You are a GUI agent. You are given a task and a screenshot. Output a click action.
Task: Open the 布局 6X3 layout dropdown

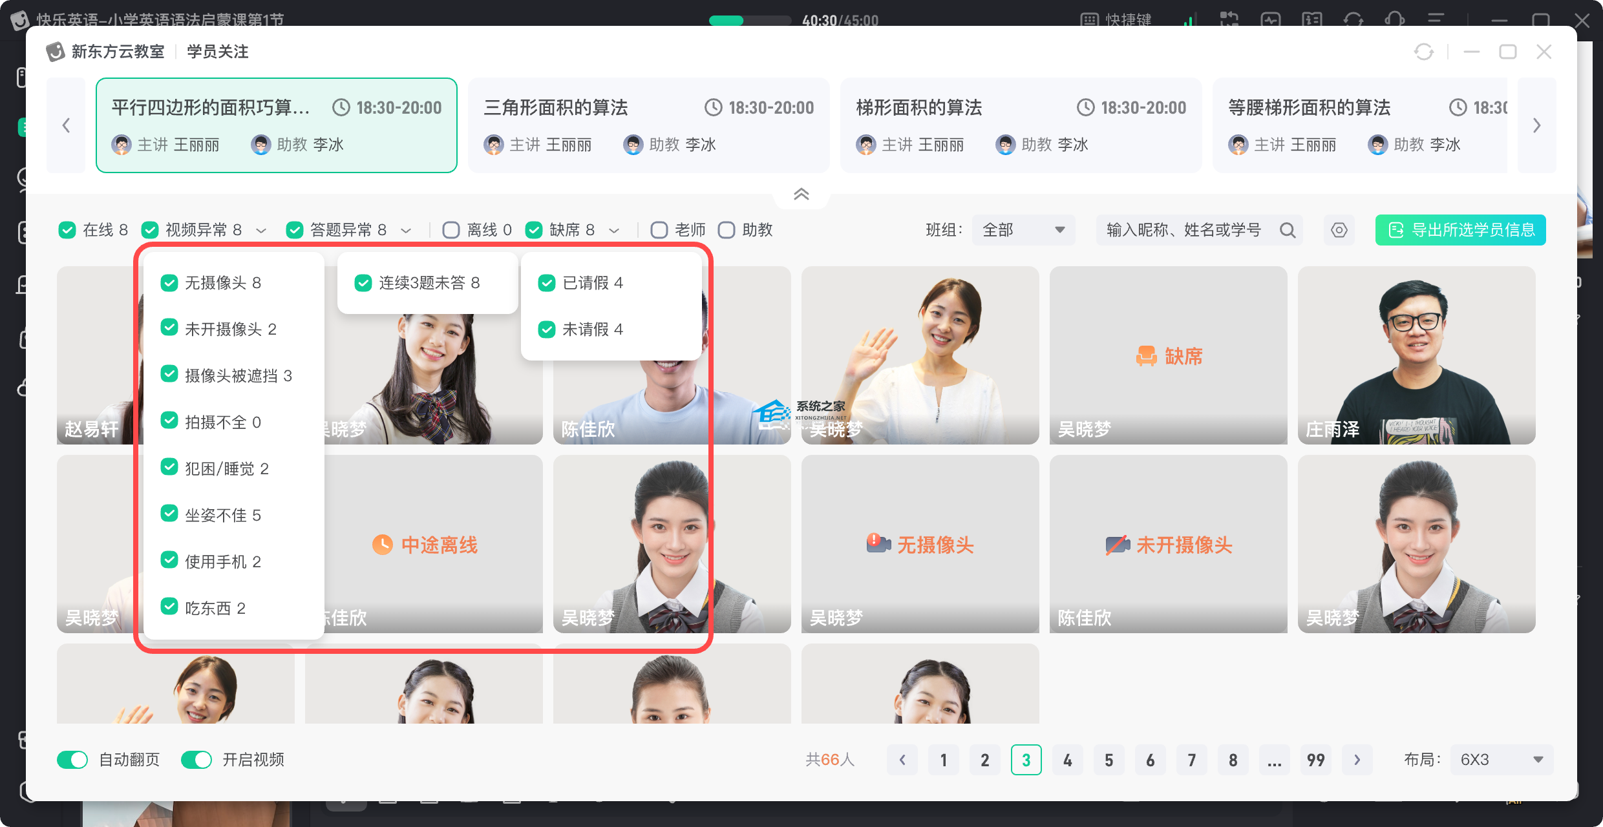[1501, 760]
